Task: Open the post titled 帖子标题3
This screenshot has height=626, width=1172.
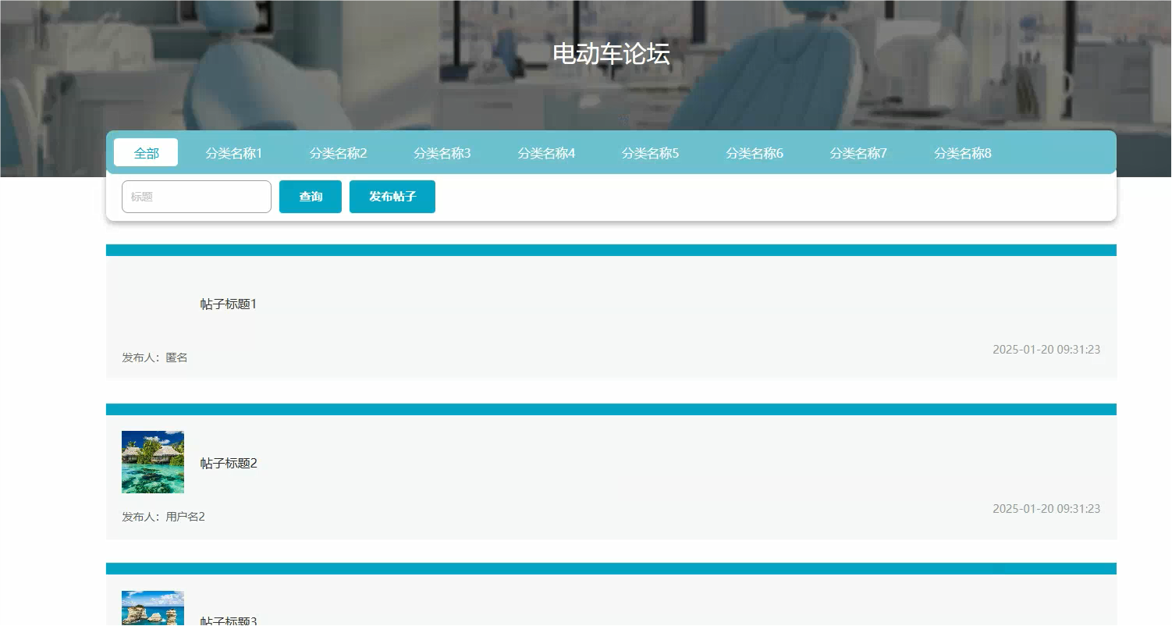Action: pos(228,619)
